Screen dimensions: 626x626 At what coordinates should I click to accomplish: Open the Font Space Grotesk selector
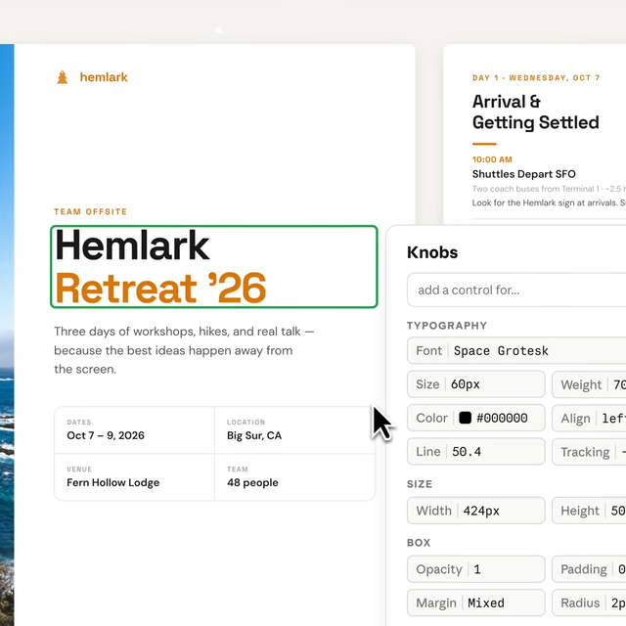516,350
